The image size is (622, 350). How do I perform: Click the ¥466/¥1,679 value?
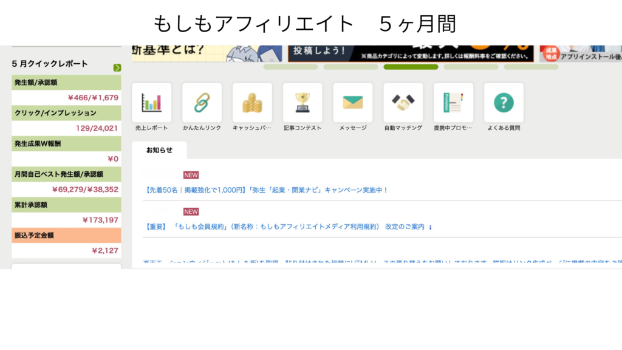[x=93, y=98]
